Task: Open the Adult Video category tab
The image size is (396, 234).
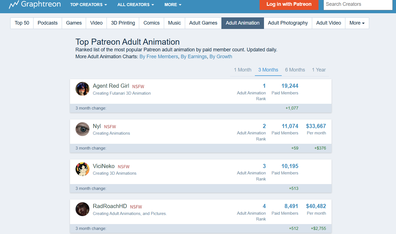Action: point(328,23)
